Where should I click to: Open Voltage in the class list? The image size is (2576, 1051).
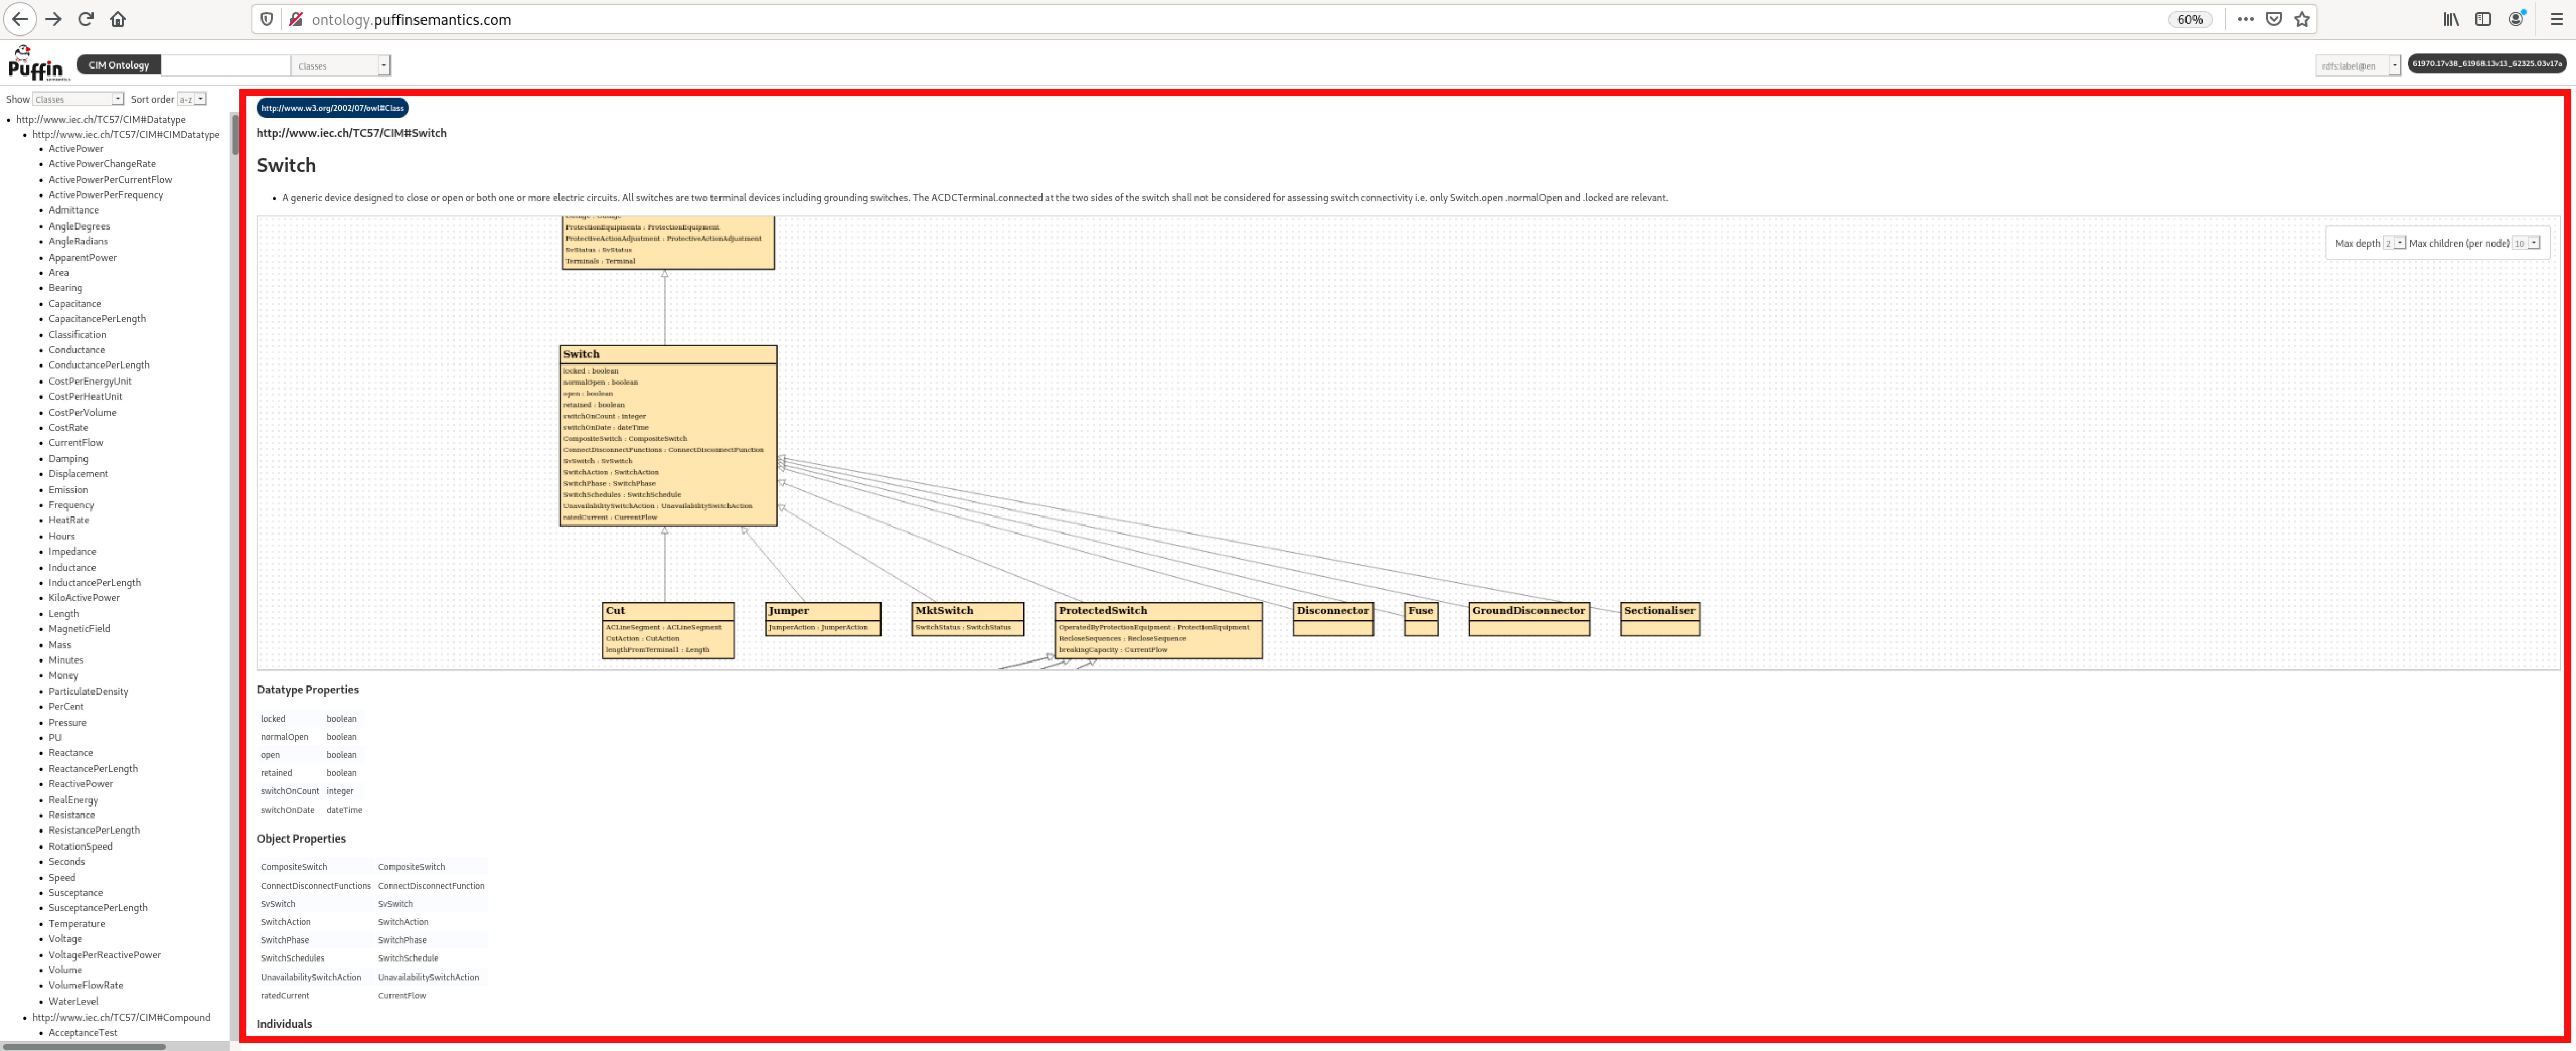pos(65,939)
